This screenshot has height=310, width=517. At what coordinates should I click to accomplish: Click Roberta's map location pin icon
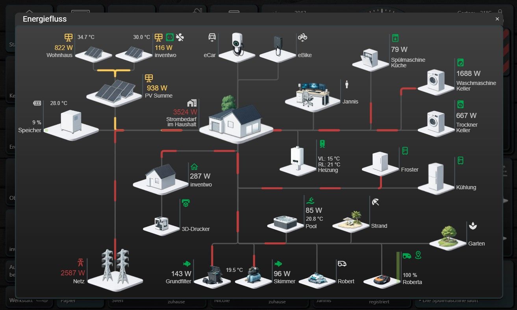(418, 255)
